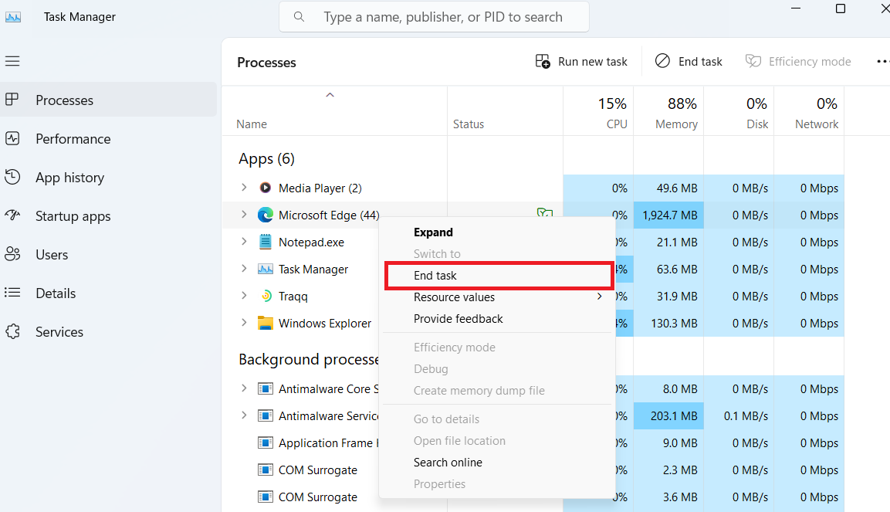
Task: Click the Traqq app icon
Action: click(266, 297)
